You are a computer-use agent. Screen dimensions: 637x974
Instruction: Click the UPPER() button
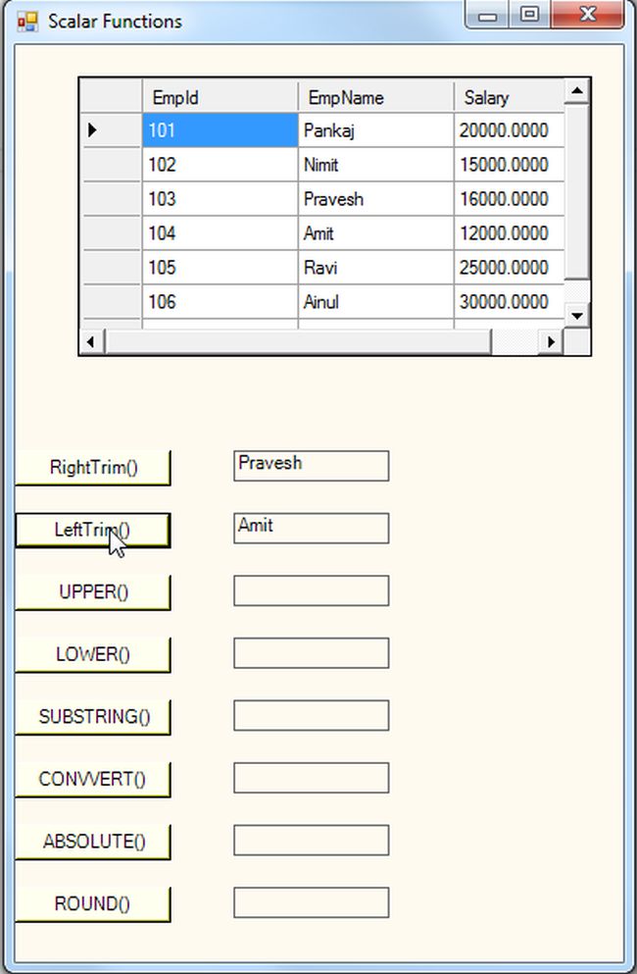point(93,592)
